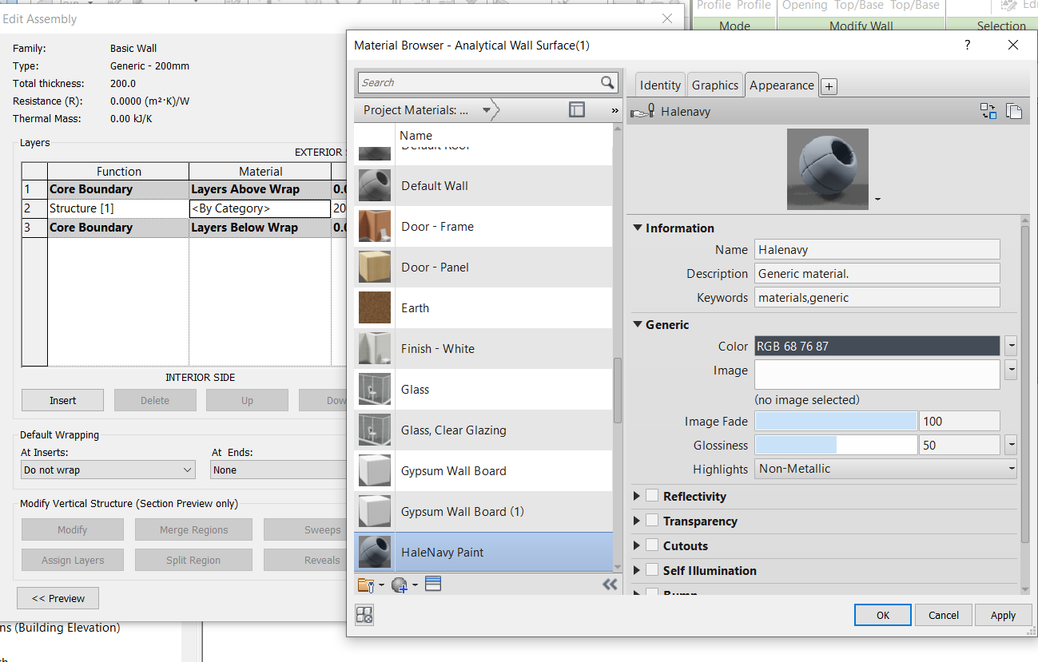Click OK in Material Browser
The image size is (1038, 662).
pos(882,615)
